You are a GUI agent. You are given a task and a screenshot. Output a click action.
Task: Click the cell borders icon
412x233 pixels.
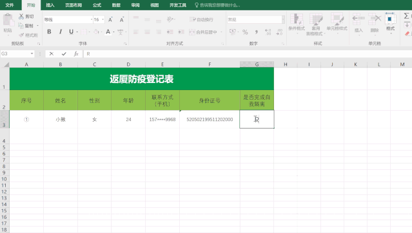(84, 32)
